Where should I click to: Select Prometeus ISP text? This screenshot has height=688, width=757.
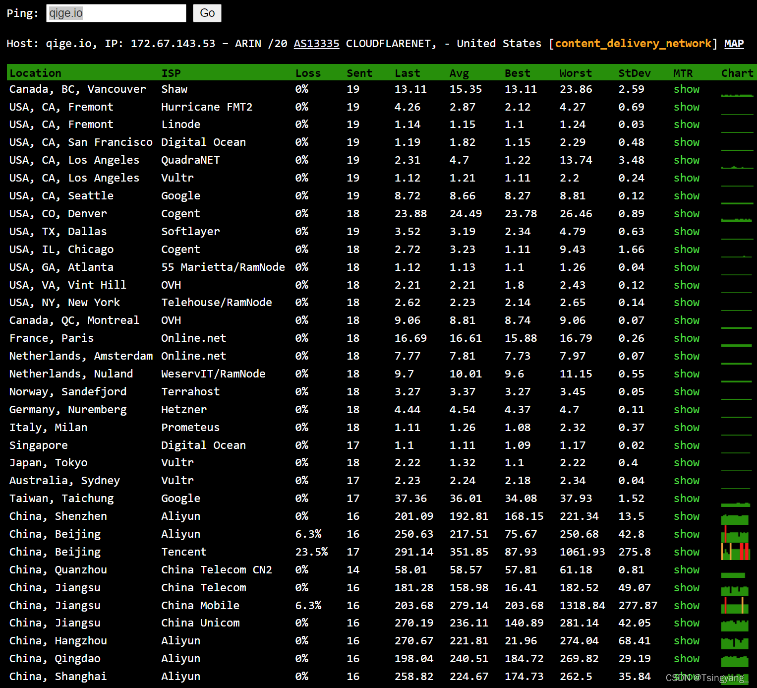190,428
